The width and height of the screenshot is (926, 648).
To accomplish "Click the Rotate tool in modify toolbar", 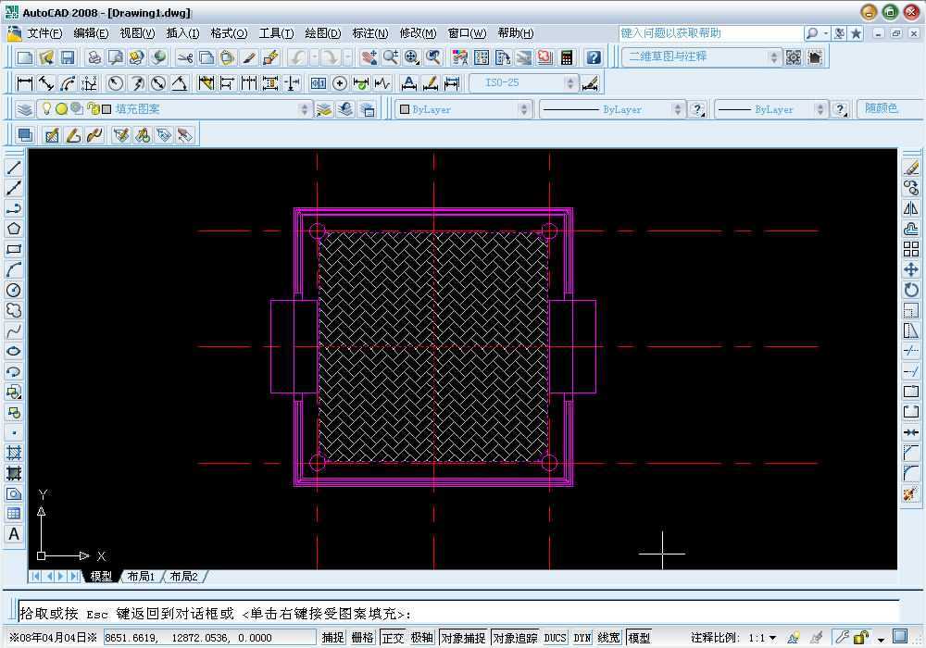I will point(911,291).
